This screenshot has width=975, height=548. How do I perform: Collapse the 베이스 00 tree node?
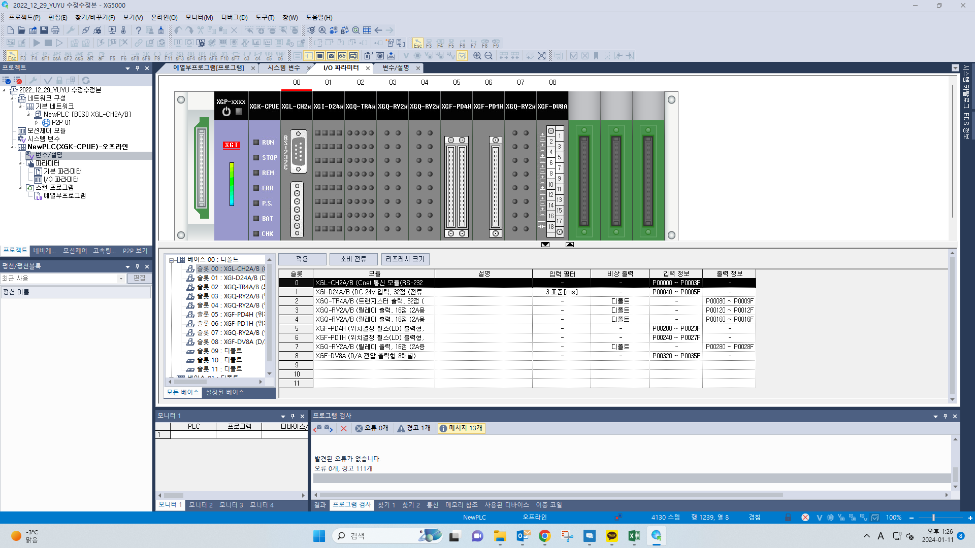click(x=172, y=260)
